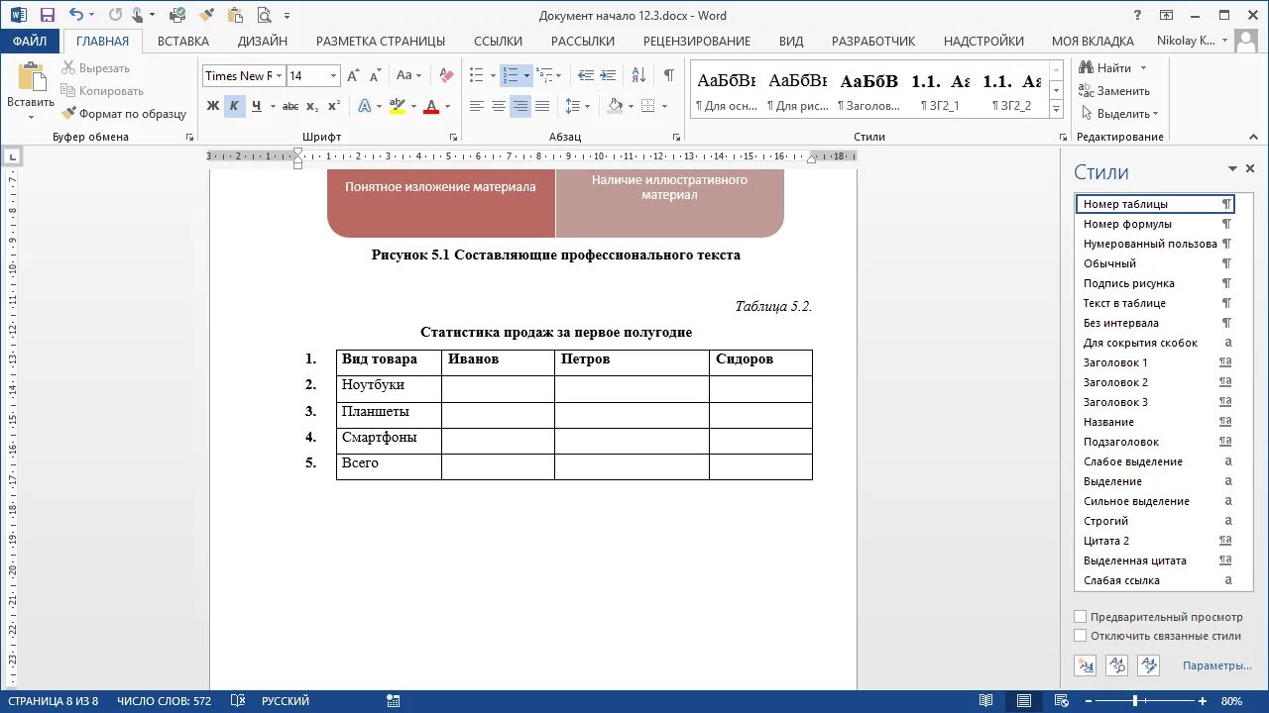
Task: Switch to Read Mode view in status bar
Action: tap(987, 701)
